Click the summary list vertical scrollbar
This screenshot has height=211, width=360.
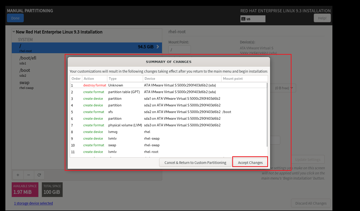pos(267,115)
